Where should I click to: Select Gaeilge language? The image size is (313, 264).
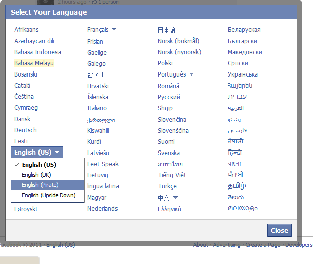(97, 53)
